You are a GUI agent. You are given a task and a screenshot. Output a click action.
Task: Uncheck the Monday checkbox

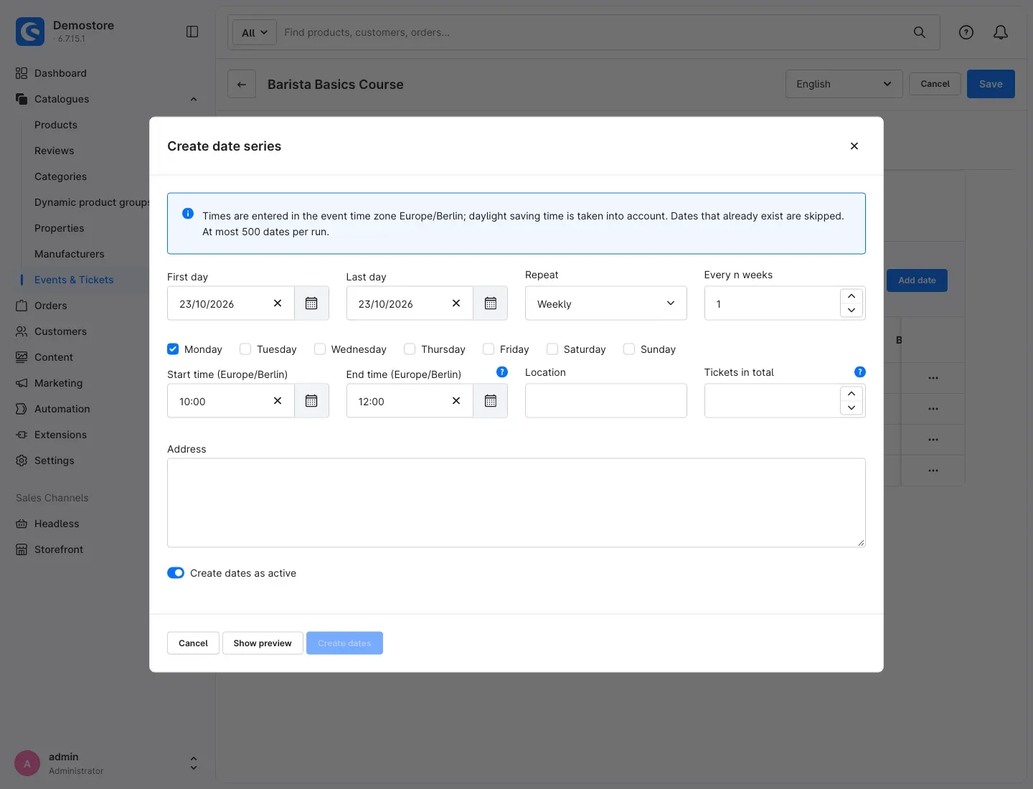pyautogui.click(x=173, y=349)
